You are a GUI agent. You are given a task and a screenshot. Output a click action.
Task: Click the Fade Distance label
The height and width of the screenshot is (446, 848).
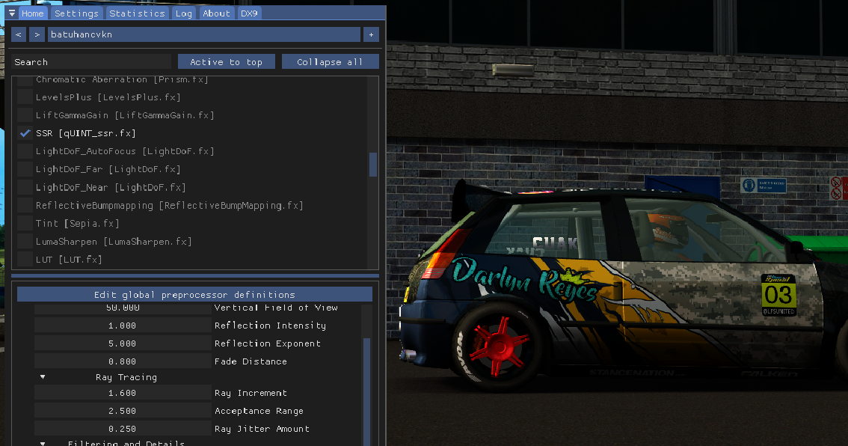251,361
